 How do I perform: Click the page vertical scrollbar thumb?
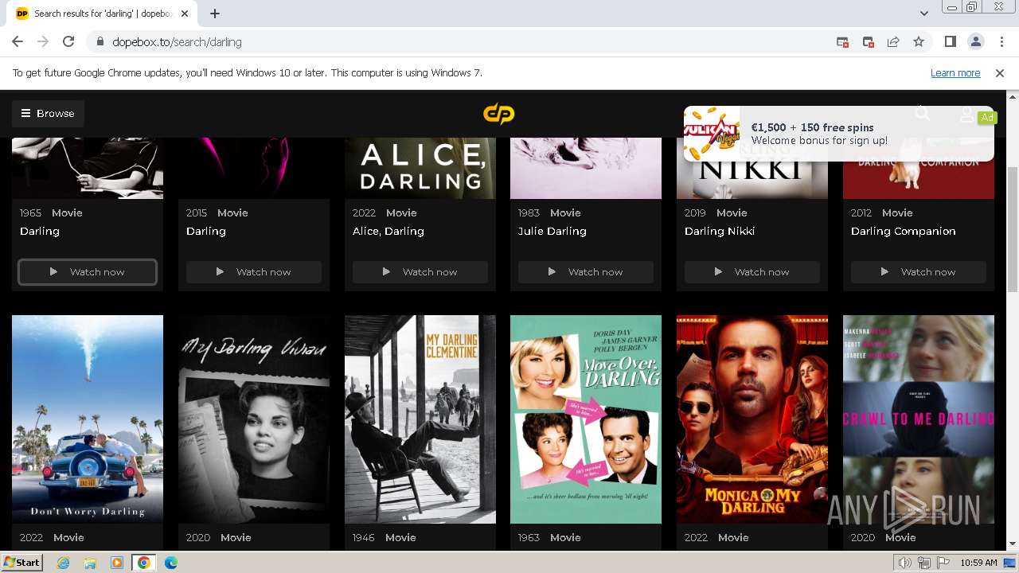pyautogui.click(x=1013, y=229)
